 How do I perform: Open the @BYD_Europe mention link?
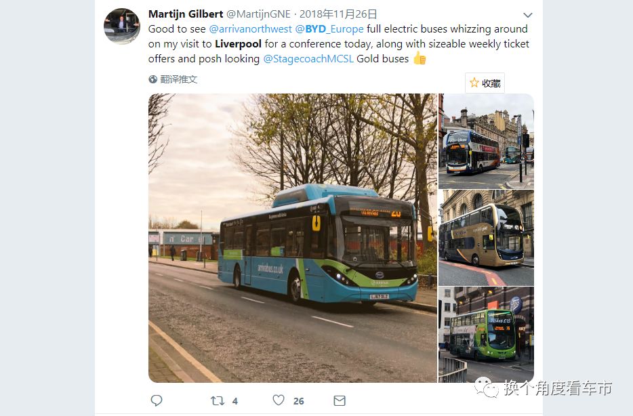pos(329,29)
